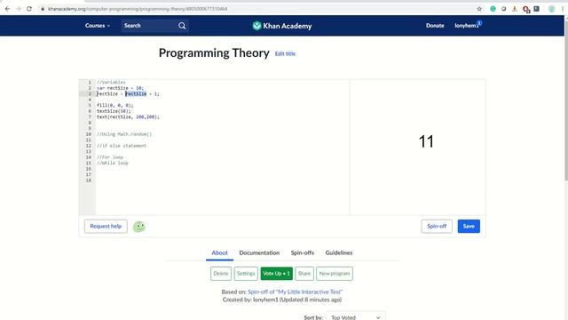Open the Courses dropdown menu
This screenshot has width=568, height=320.
tap(98, 26)
